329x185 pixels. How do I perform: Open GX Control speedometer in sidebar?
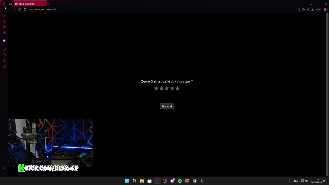point(4,16)
